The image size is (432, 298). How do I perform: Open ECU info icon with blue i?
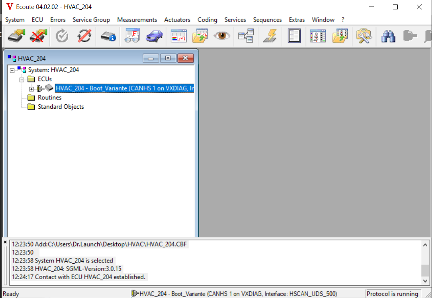tap(108, 36)
